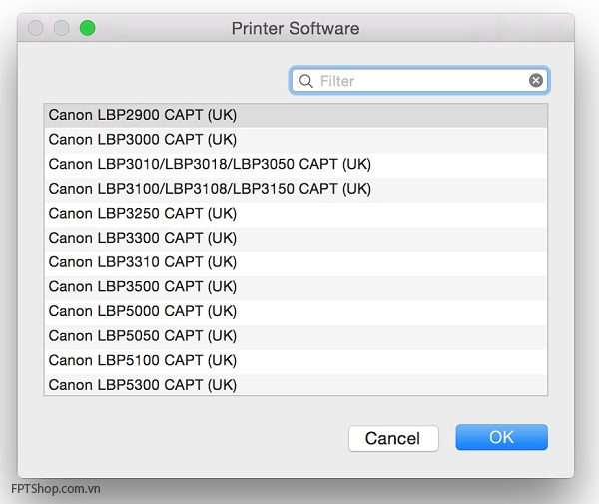The width and height of the screenshot is (599, 504).
Task: Focus the Filter search field
Action: click(x=419, y=80)
